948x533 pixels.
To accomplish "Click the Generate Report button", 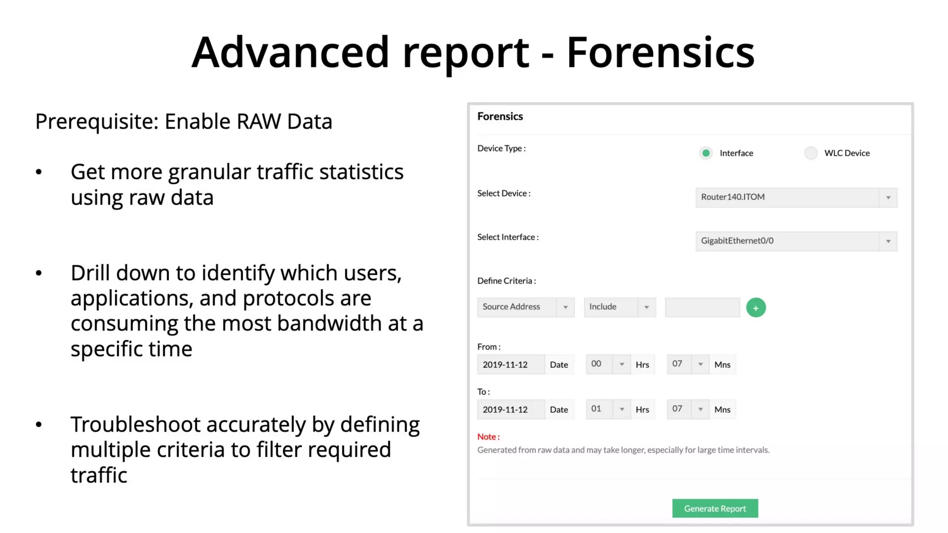I will (715, 508).
